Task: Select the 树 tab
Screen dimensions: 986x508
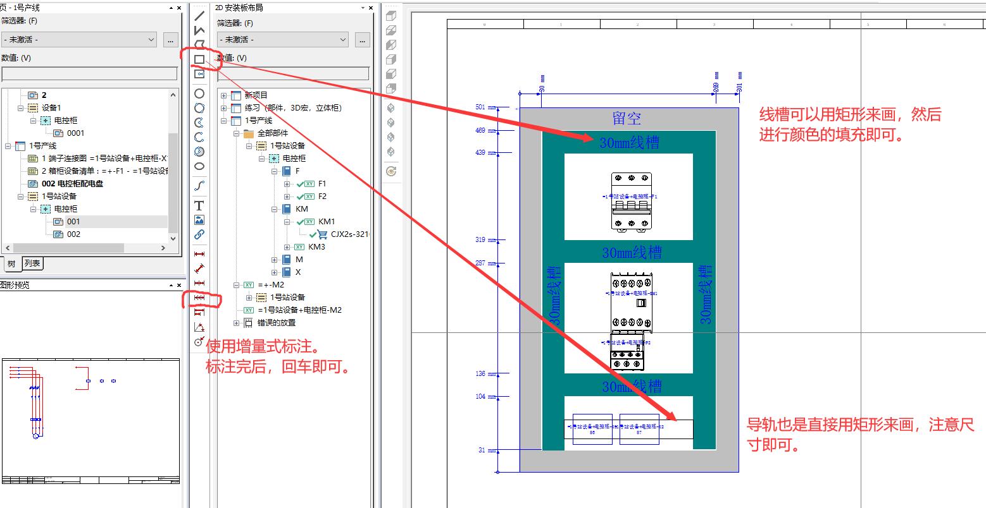Action: pyautogui.click(x=11, y=263)
